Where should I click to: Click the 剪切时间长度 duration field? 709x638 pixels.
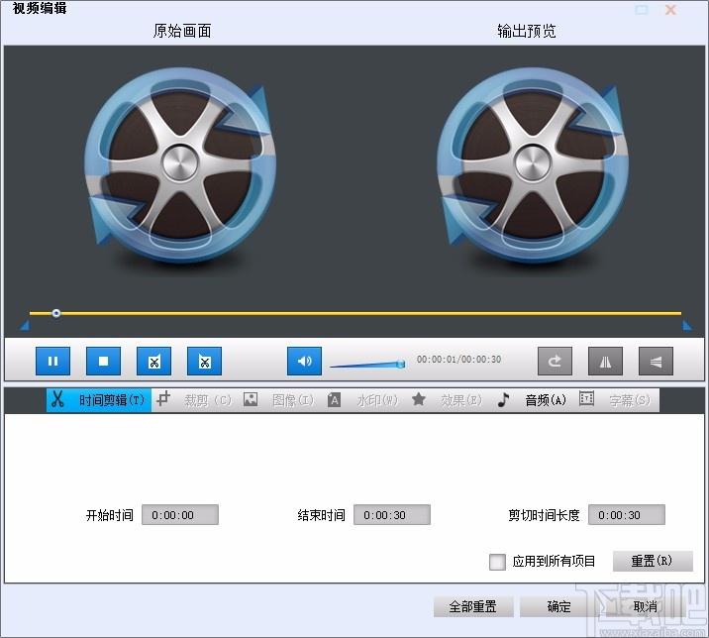(626, 515)
